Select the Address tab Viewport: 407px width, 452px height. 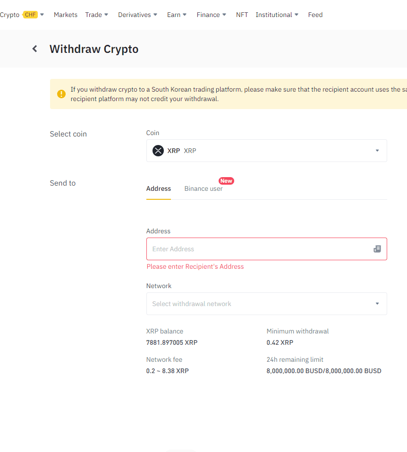point(159,188)
